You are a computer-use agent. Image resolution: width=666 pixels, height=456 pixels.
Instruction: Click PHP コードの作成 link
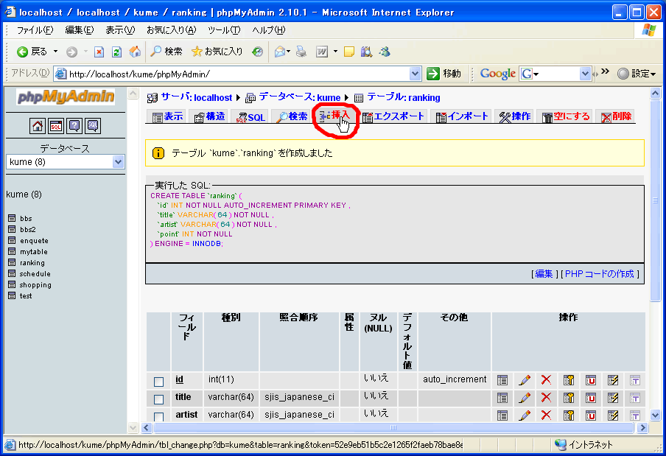click(x=599, y=274)
